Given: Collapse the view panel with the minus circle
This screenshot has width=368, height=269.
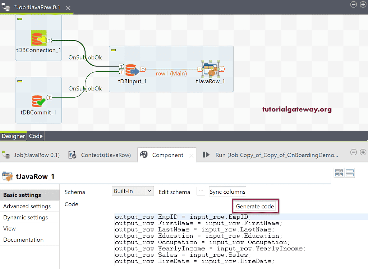Looking at the screenshot, I should click(x=353, y=152).
